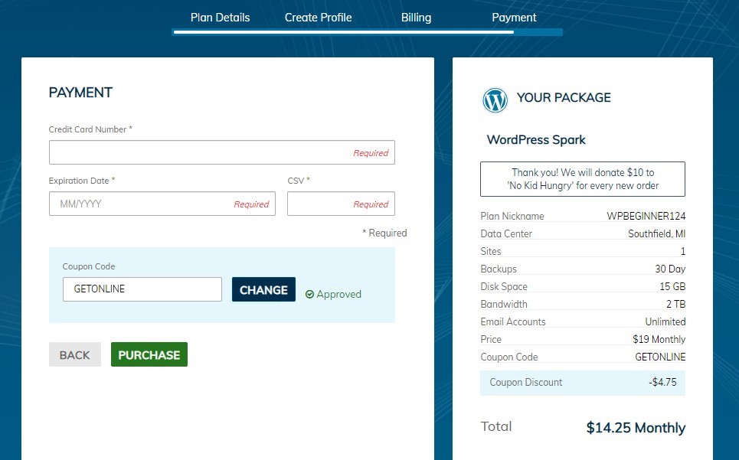Click the green Approved checkmark icon
Viewport: 739px width, 460px height.
pyautogui.click(x=309, y=294)
